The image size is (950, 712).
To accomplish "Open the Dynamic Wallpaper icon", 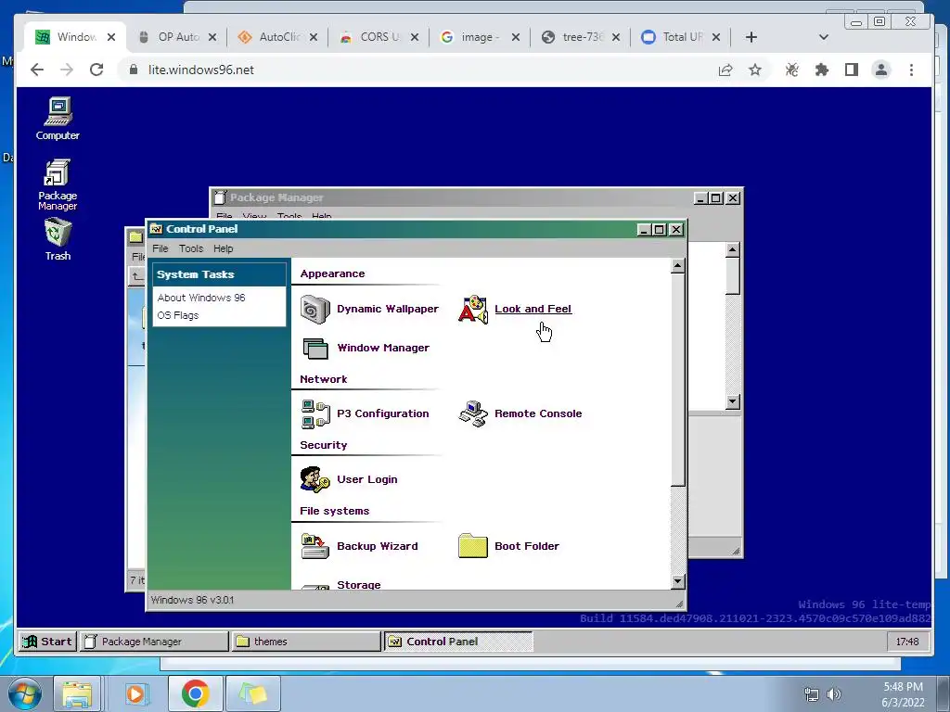I will 315,310.
